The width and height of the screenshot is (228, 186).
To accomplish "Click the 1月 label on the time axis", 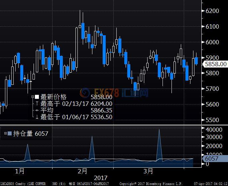I will [x=20, y=171].
